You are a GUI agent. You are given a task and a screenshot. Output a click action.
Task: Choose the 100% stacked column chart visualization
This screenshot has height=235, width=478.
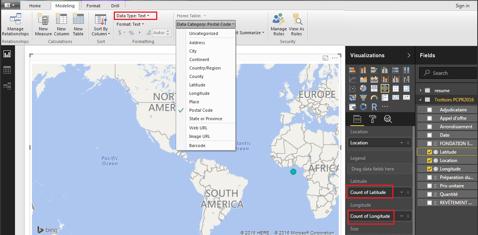[x=406, y=70]
